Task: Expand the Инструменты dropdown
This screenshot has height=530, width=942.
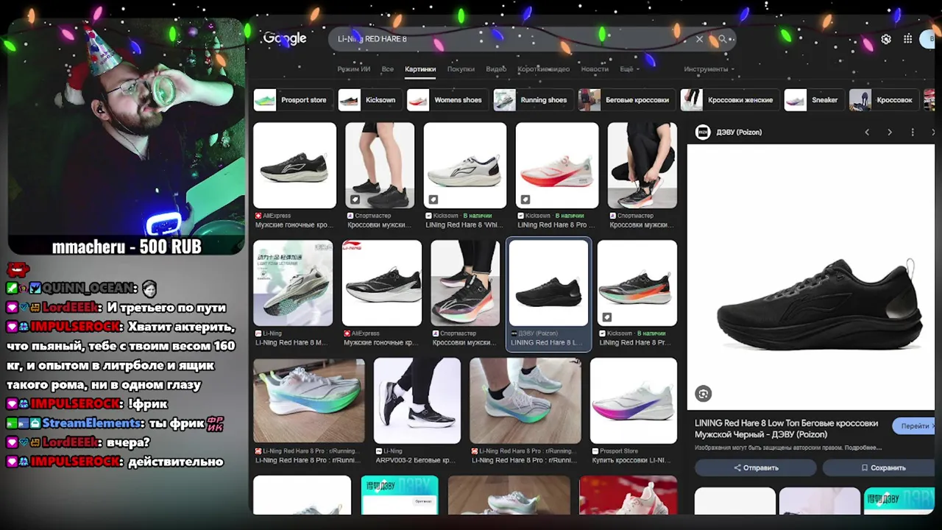Action: click(709, 69)
